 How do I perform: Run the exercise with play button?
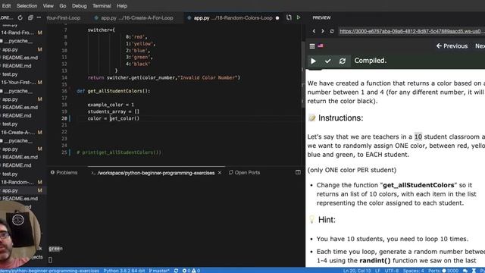point(313,61)
